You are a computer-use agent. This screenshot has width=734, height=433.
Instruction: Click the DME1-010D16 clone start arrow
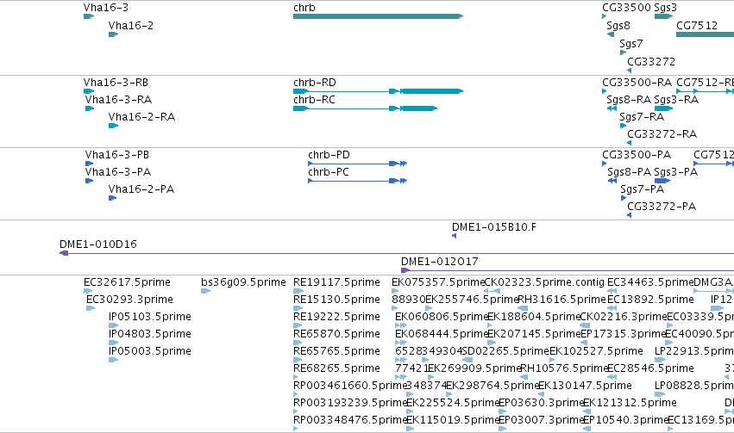(64, 253)
